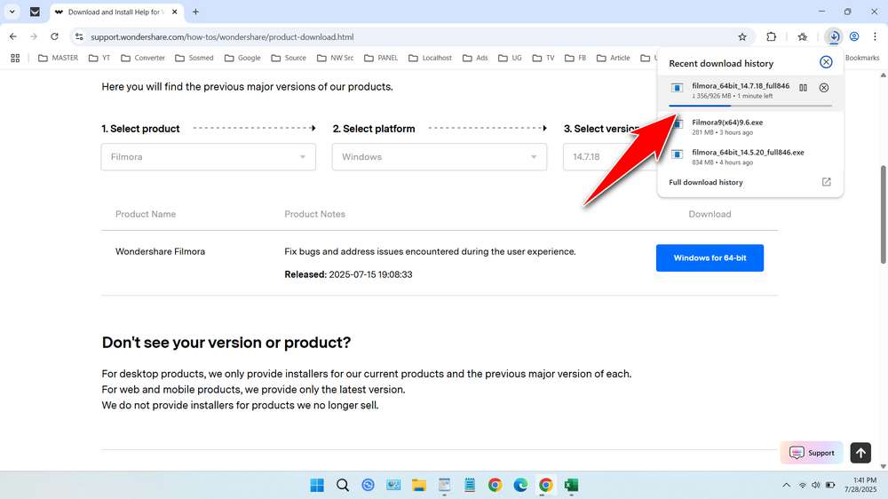Open the Localhost bookmarks folder
Viewport: 888px width, 499px height.
431,58
